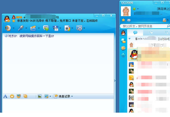Click the contact penguin avatar in chat header

click(7, 19)
